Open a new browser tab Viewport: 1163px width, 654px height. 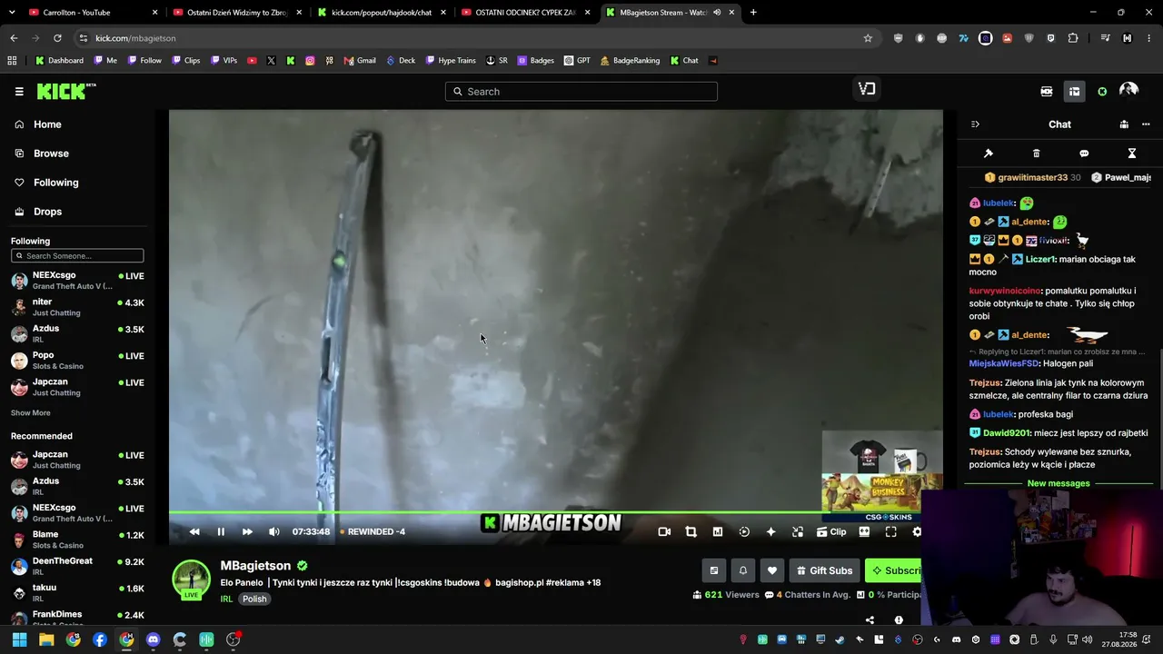(753, 13)
